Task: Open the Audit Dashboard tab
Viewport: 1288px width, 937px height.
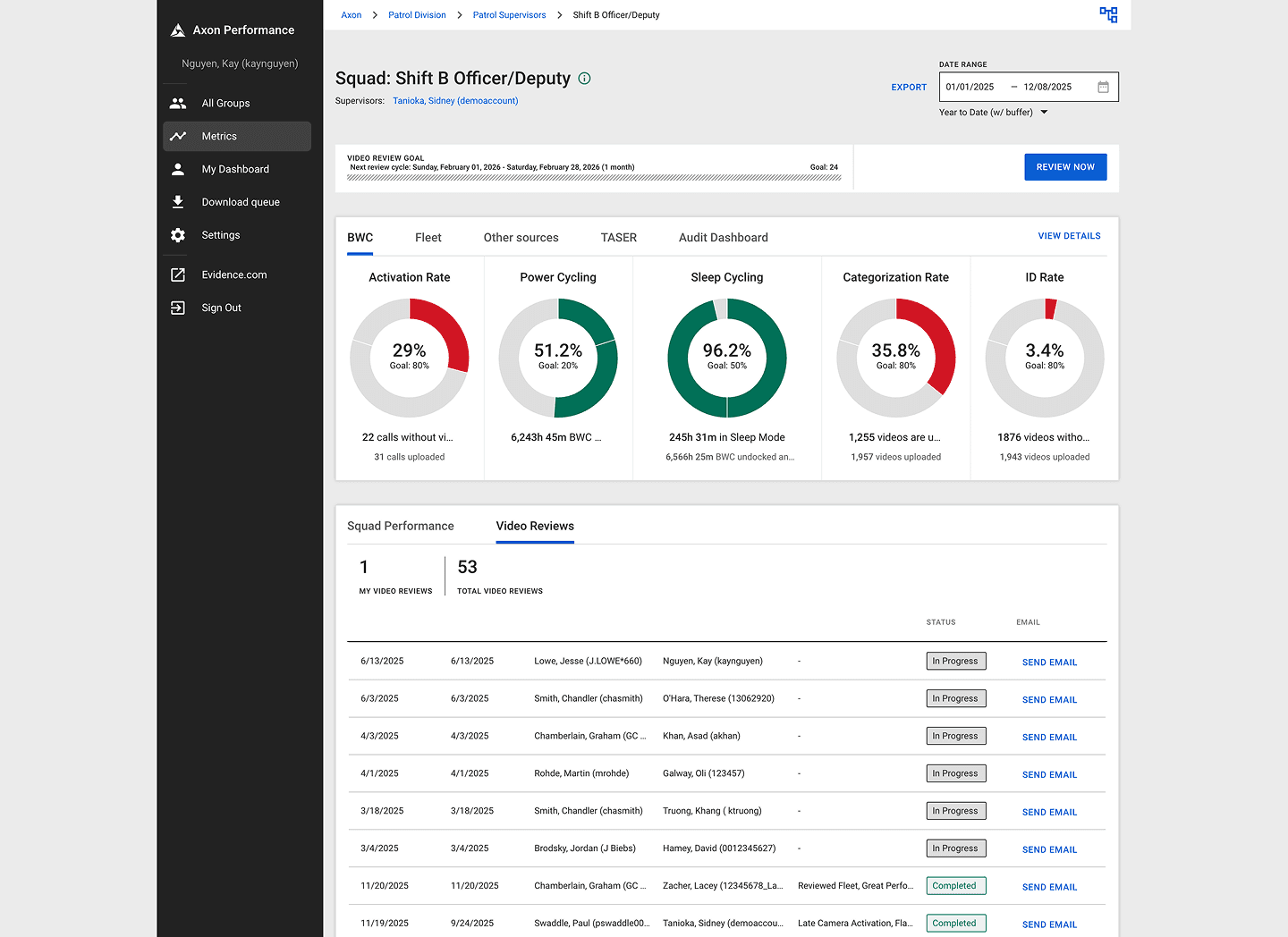Action: tap(723, 237)
